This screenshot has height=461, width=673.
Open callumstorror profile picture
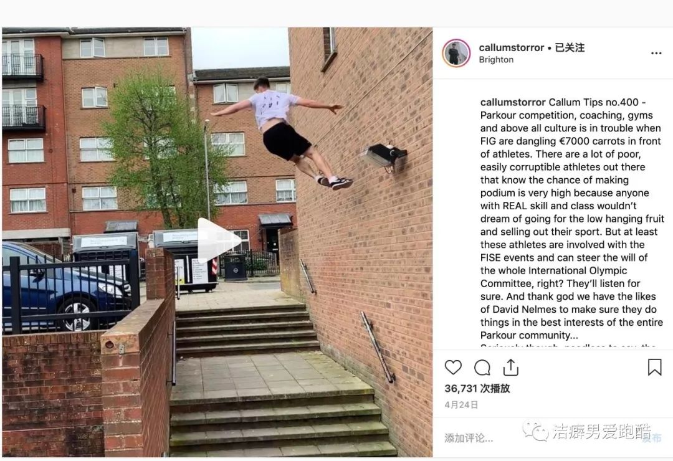[x=456, y=53]
